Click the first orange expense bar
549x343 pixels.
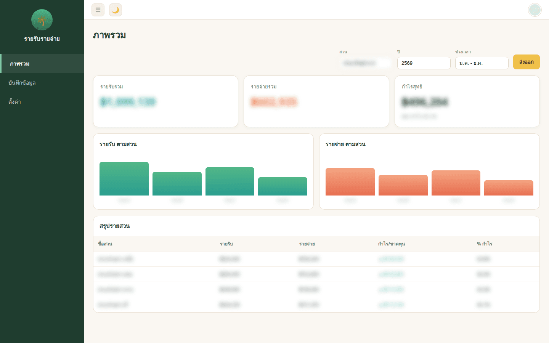tap(350, 182)
